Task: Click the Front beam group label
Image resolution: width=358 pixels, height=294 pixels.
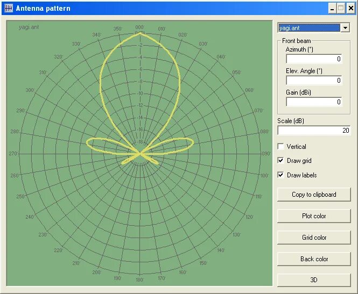Action: pos(296,41)
